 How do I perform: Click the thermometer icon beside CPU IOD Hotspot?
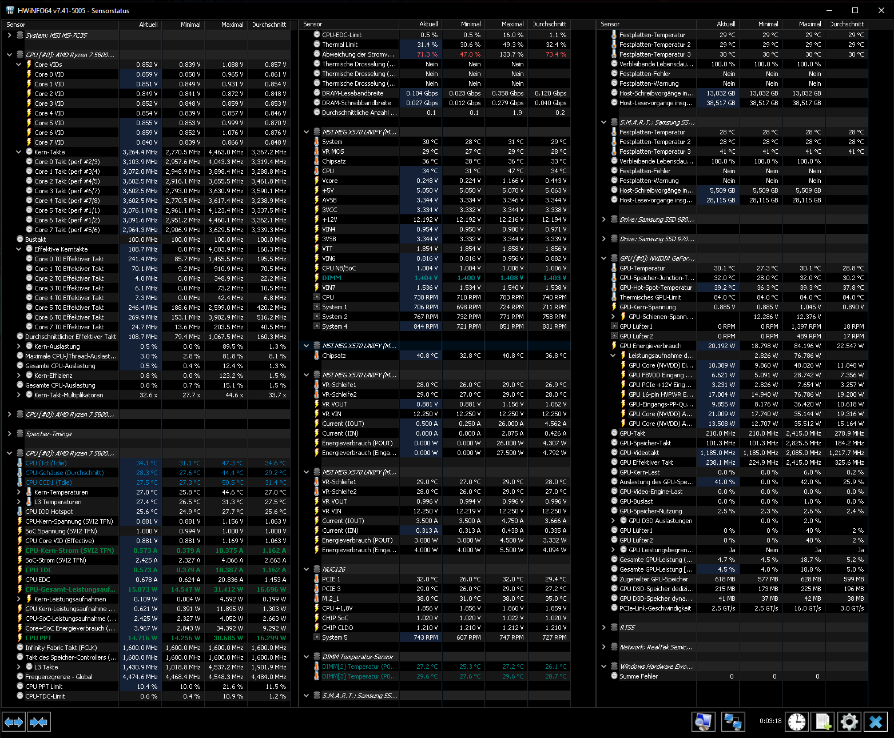(20, 512)
